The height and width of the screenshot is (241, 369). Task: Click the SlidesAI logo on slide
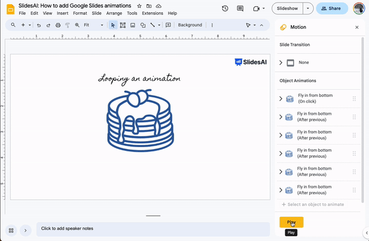pyautogui.click(x=251, y=62)
